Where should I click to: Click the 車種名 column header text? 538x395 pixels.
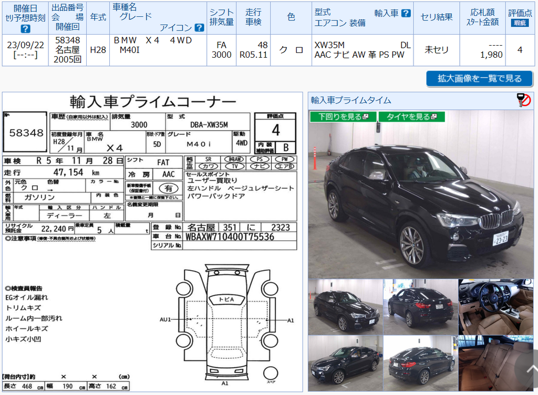(125, 7)
